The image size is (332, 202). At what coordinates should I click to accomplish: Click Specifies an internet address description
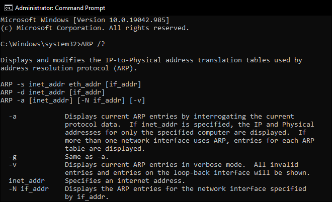coord(125,180)
